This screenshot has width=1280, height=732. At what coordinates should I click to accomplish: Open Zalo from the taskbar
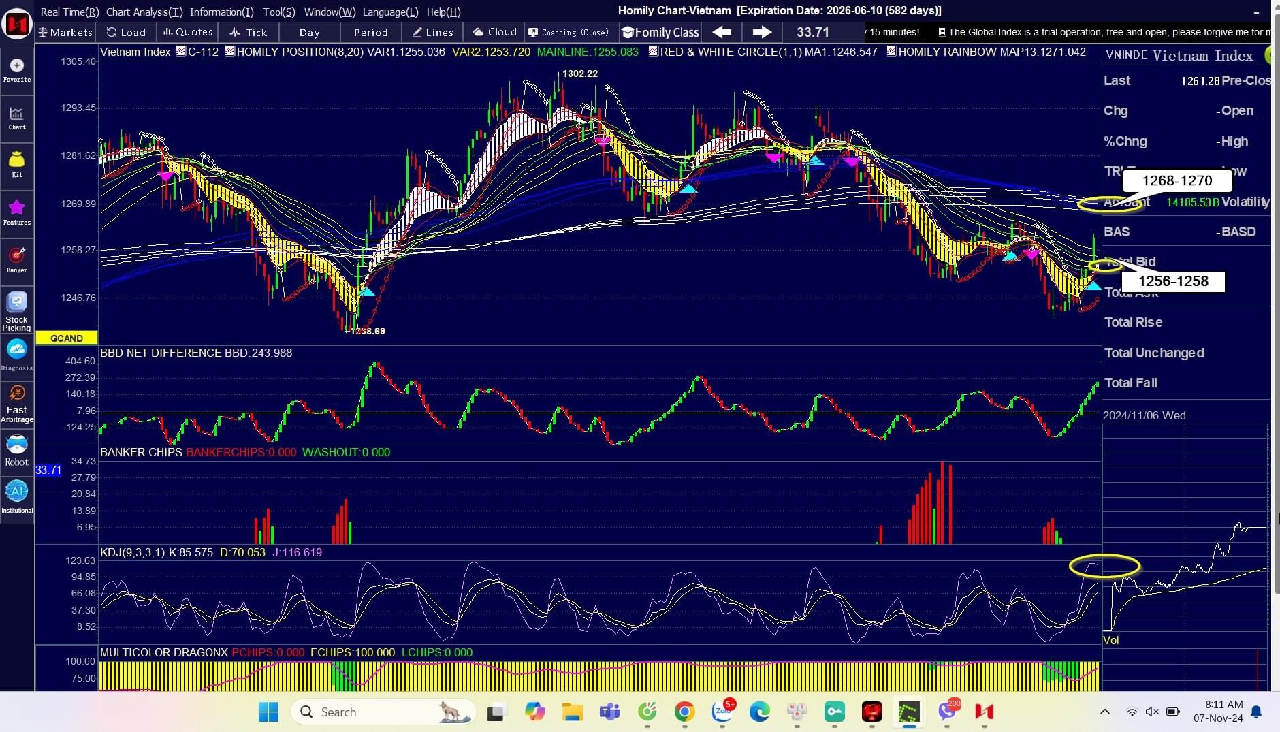pyautogui.click(x=722, y=712)
